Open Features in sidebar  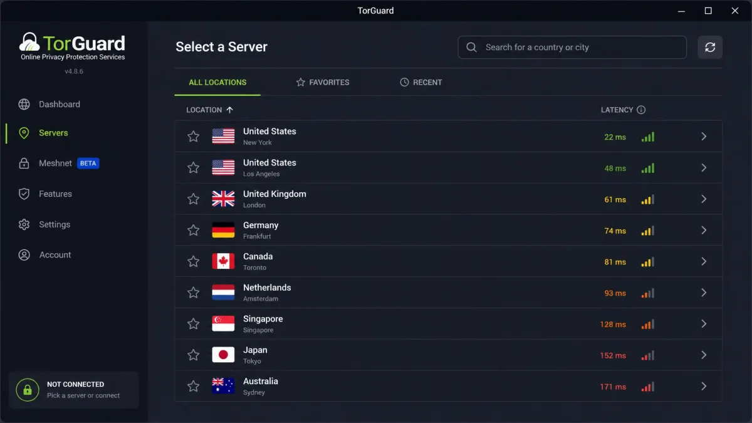tap(45, 194)
